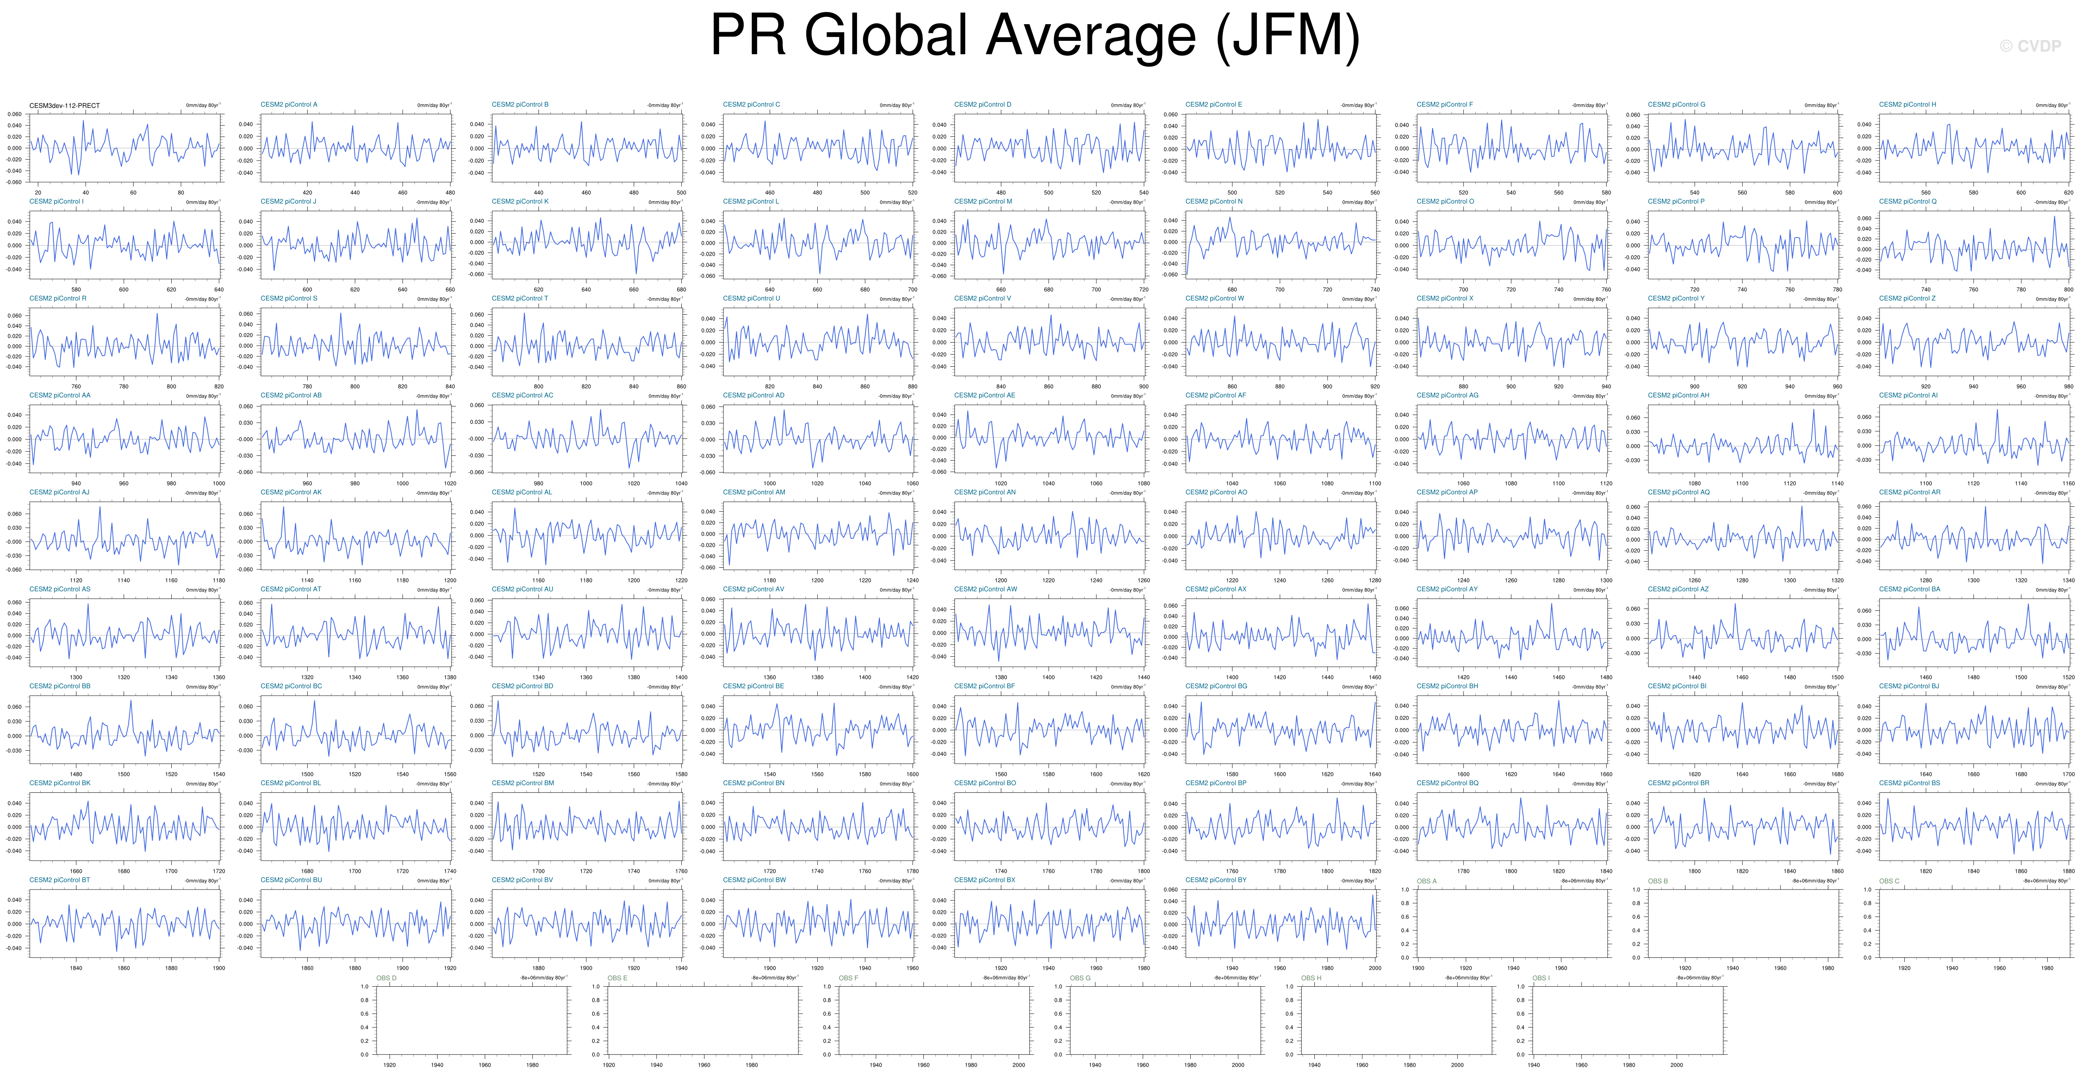Open the CESM2 piControl K time series plot
2081x1079 pixels.
(x=587, y=245)
